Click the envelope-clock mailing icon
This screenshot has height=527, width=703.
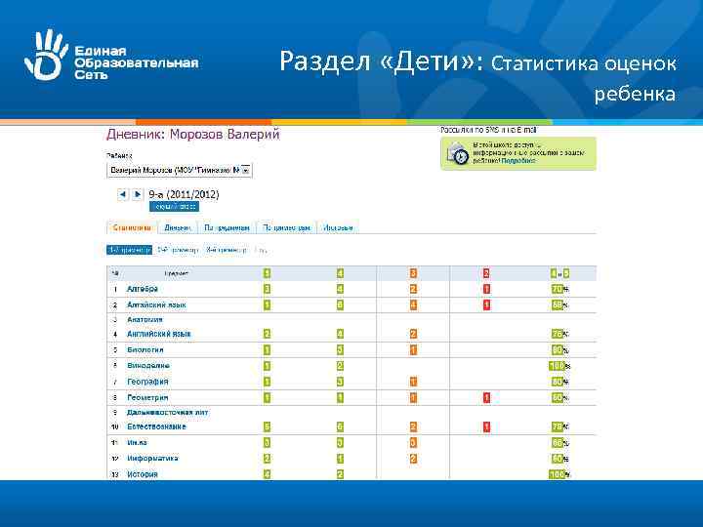tap(458, 153)
